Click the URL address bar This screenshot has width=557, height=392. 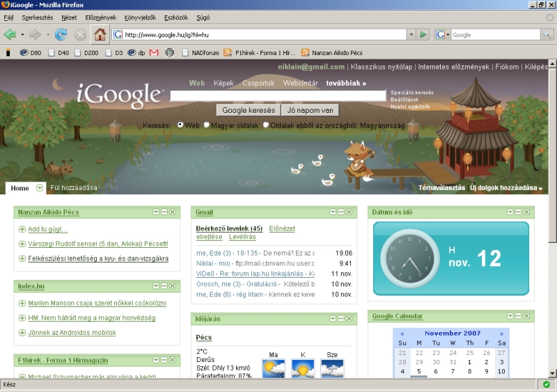tap(265, 35)
